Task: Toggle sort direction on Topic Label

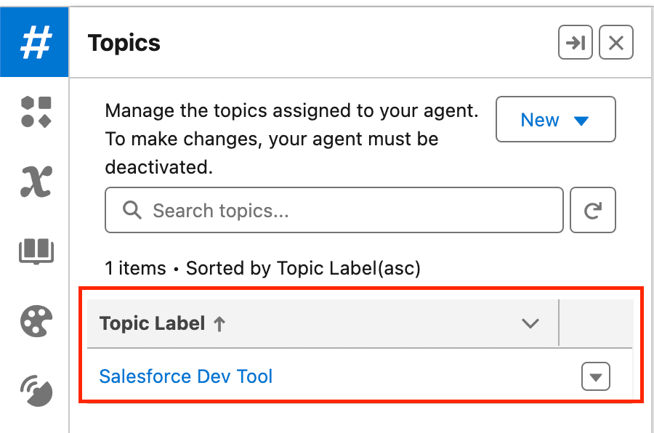Action: tap(220, 323)
